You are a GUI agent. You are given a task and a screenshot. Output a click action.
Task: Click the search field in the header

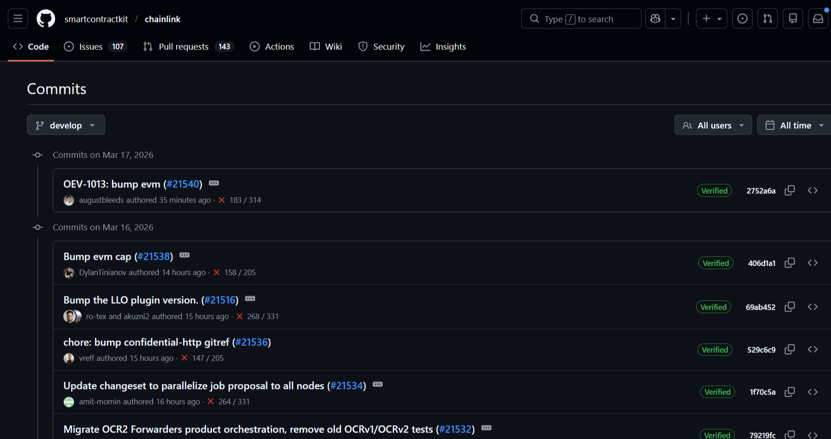pos(580,18)
